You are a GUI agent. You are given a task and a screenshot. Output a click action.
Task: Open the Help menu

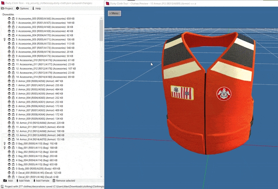click(37, 8)
